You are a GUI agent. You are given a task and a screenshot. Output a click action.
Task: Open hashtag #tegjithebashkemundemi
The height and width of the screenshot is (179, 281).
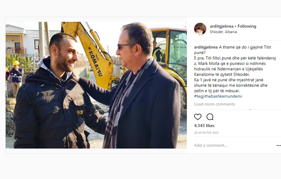tap(218, 96)
